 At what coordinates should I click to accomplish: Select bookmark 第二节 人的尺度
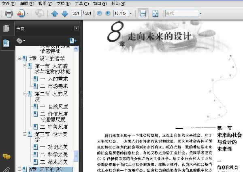click(x=51, y=96)
